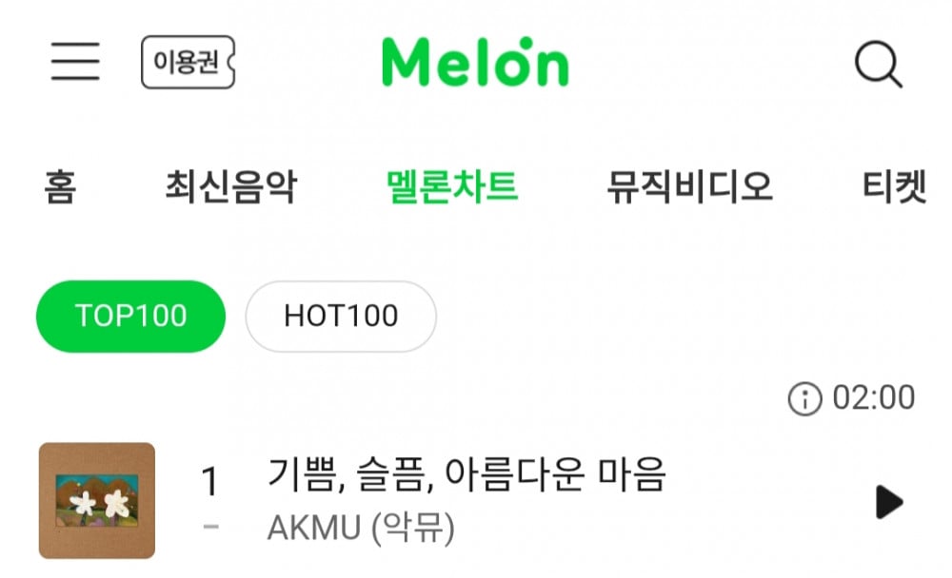Open the 티켓 tab
Viewport: 952px width, 578px height.
[x=894, y=187]
